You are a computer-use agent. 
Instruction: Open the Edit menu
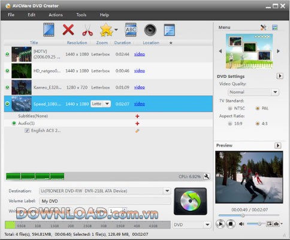click(x=31, y=15)
